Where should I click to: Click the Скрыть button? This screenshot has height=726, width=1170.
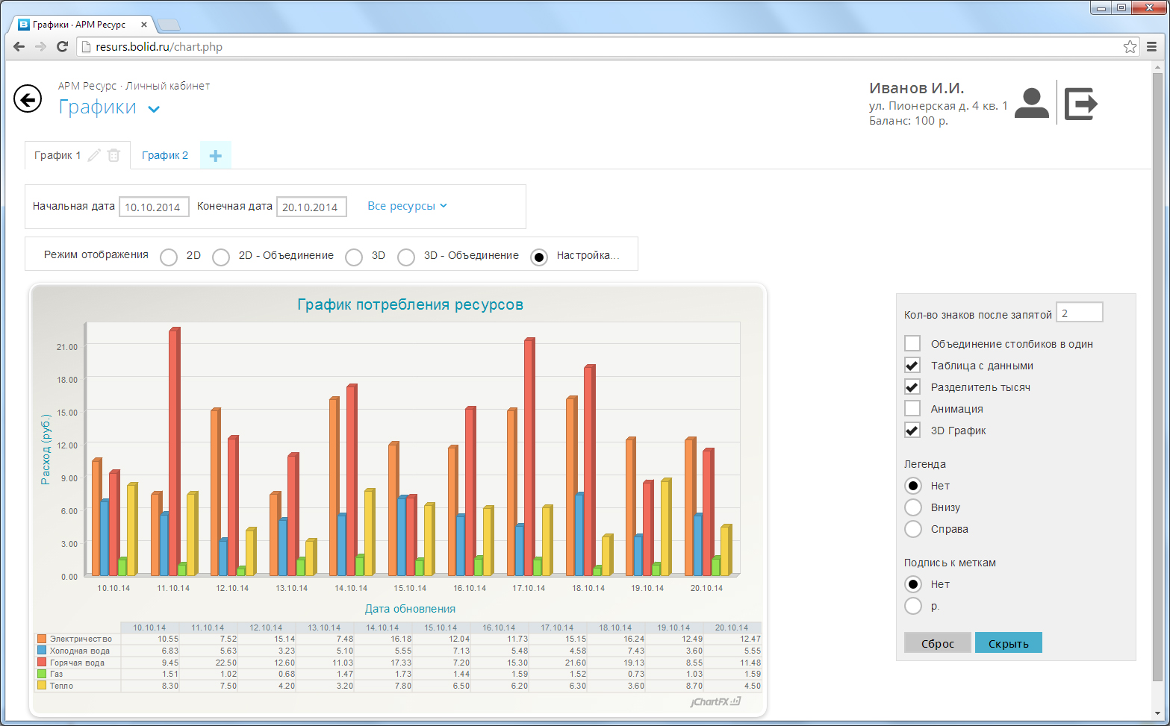coord(1008,643)
